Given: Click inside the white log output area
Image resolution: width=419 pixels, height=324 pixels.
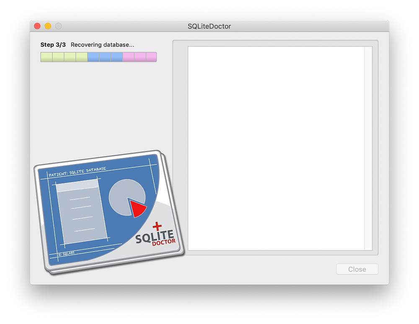Looking at the screenshot, I should (x=276, y=148).
